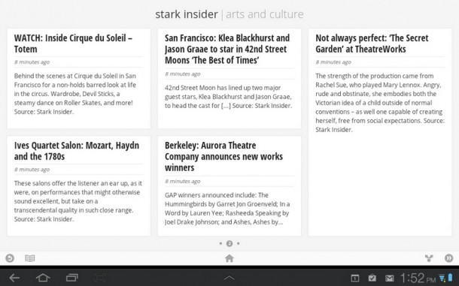Open the open-book reading view icon
The image size is (459, 286).
click(29, 258)
